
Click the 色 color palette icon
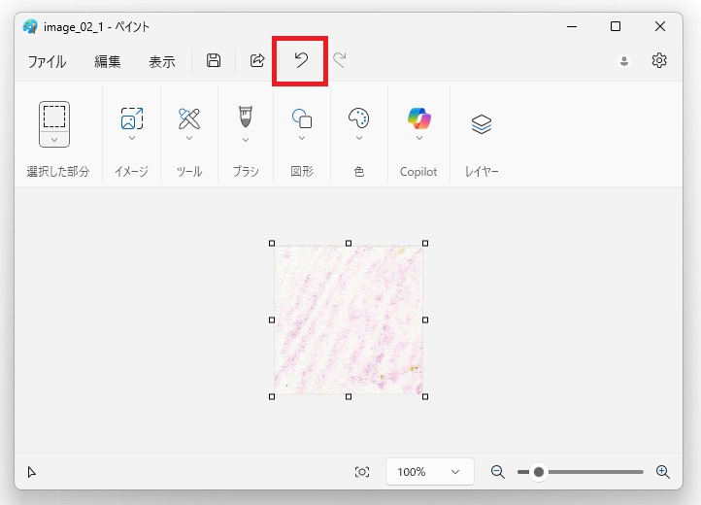358,118
